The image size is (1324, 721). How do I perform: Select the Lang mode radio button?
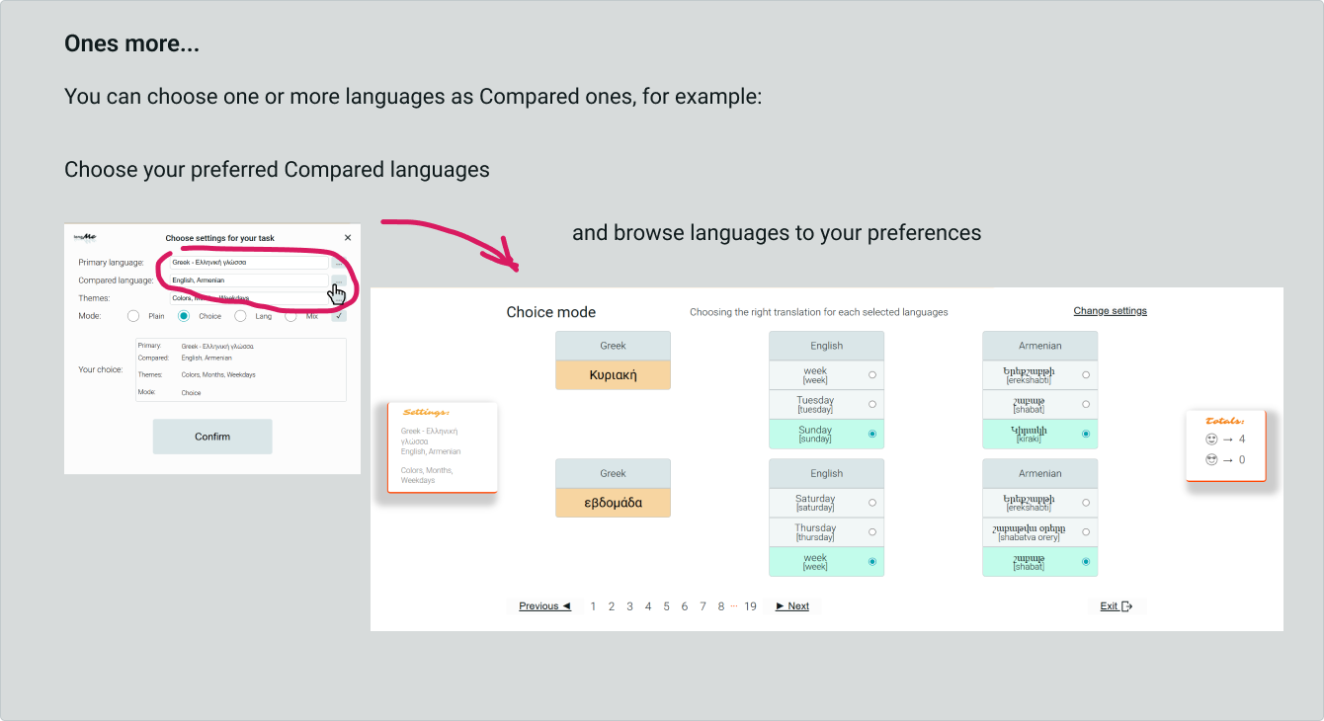pyautogui.click(x=240, y=316)
